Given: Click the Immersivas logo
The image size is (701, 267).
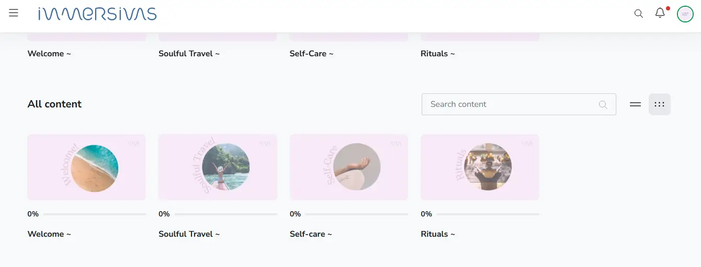Looking at the screenshot, I should [97, 14].
